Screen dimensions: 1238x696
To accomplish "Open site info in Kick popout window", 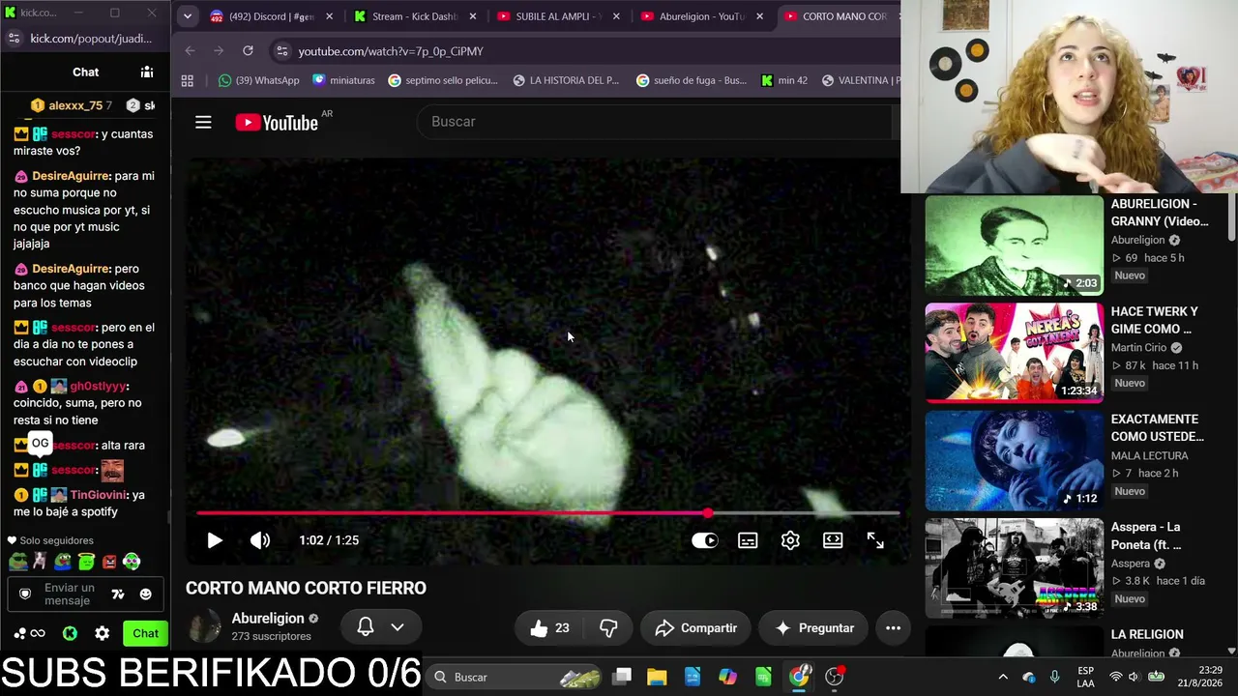I will pyautogui.click(x=14, y=39).
